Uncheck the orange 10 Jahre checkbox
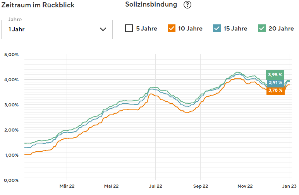Viewport: 299px width, 195px height. pos(172,28)
